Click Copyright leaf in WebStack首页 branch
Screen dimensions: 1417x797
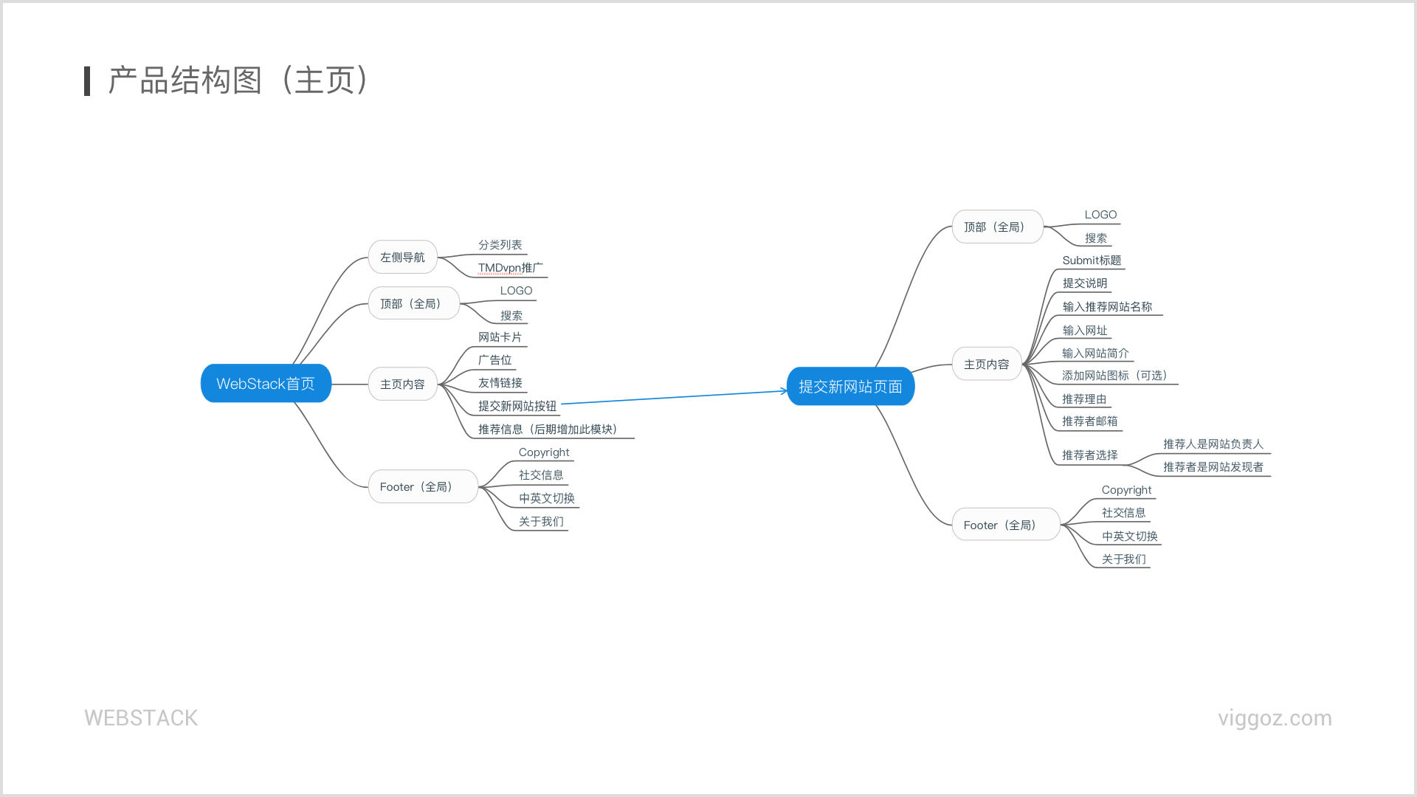544,452
